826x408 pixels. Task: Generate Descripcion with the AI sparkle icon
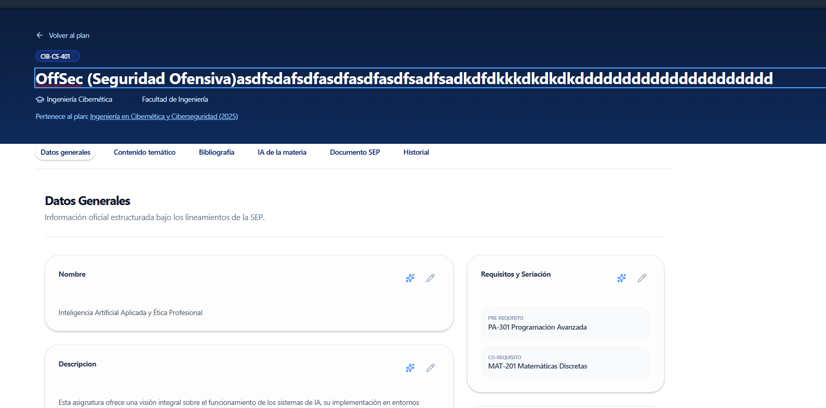[x=410, y=368]
